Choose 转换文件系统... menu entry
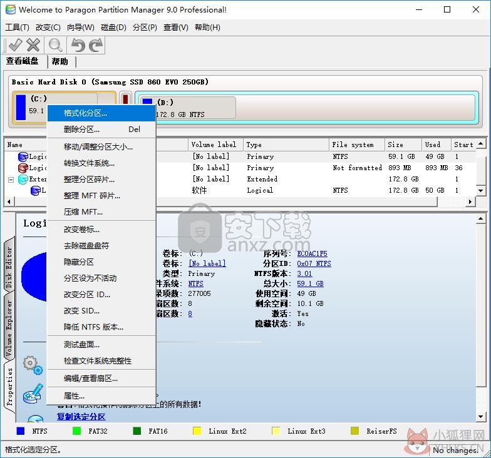The width and height of the screenshot is (491, 458). coord(101,163)
